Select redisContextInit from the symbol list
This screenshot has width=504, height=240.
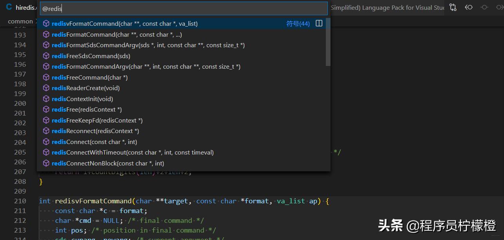coord(83,99)
